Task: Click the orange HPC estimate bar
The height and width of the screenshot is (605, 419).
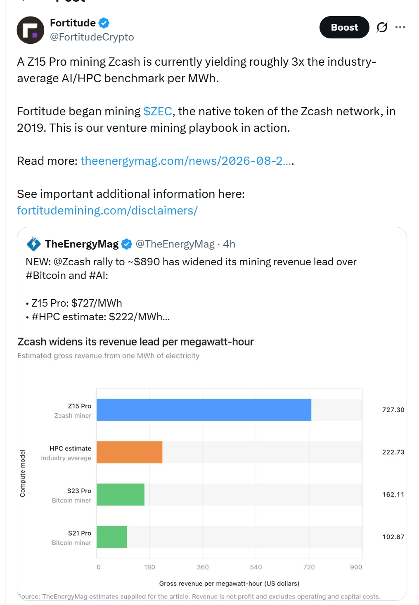Action: (130, 452)
